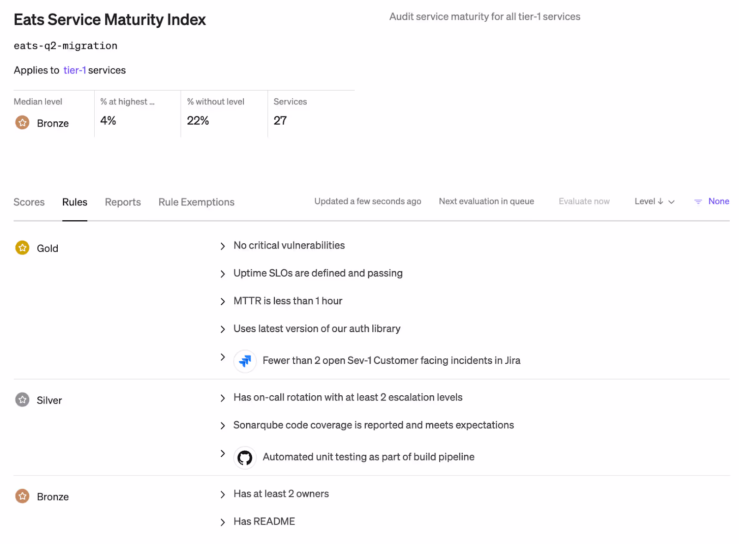
Task: Click the Gold level star badge
Action: 22,248
